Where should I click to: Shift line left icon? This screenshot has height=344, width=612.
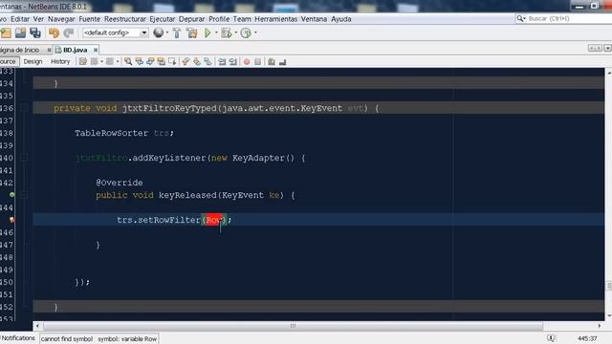(x=222, y=61)
